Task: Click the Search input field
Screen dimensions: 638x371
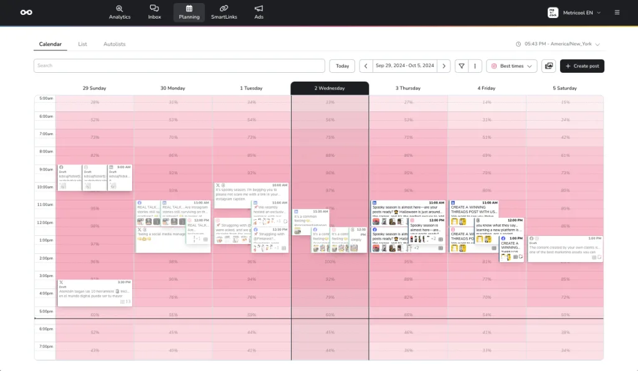Action: tap(179, 66)
